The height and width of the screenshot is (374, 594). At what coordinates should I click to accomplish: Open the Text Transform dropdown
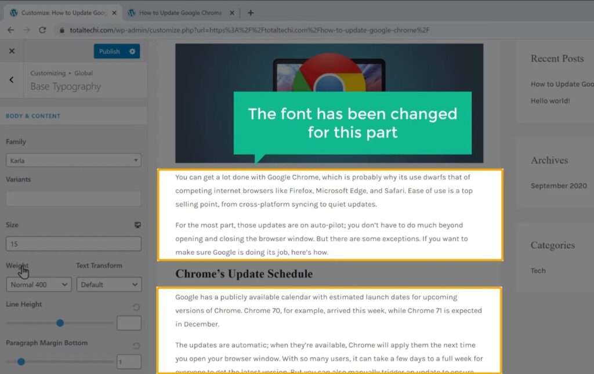[x=109, y=285]
